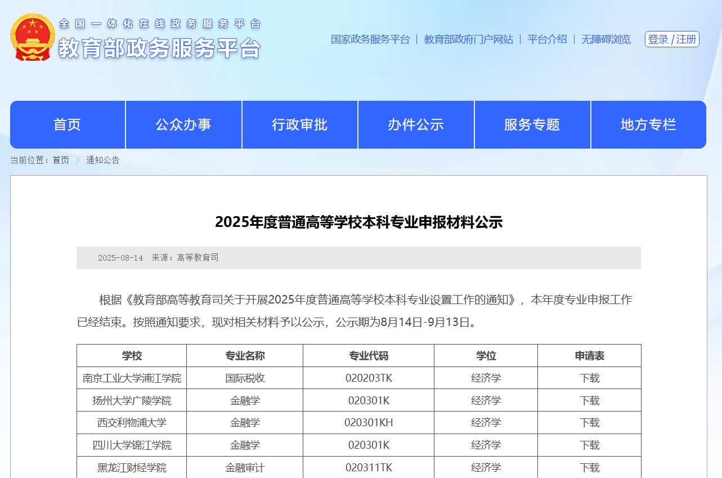The width and height of the screenshot is (722, 478).
Task: Download application form for 南京工业大学浦江学院
Action: click(x=590, y=378)
